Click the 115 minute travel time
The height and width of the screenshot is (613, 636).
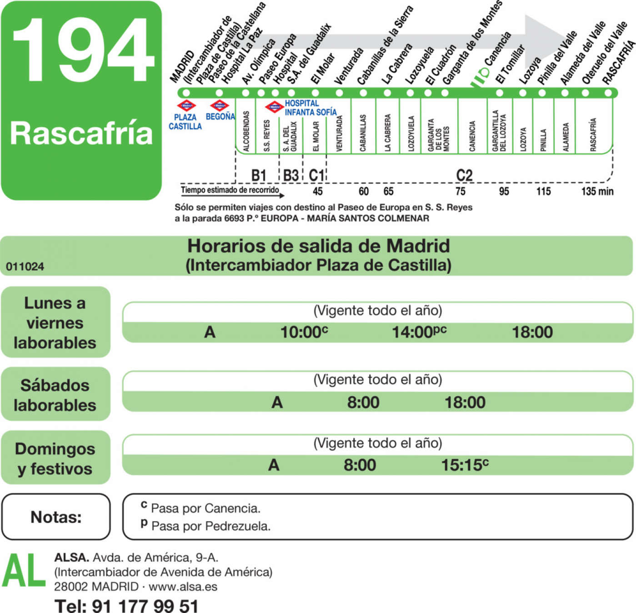click(x=543, y=191)
